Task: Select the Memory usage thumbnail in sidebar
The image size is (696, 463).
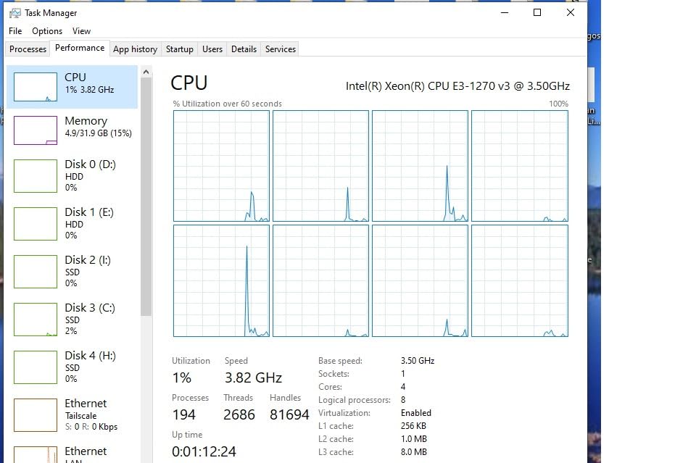Action: [36, 130]
